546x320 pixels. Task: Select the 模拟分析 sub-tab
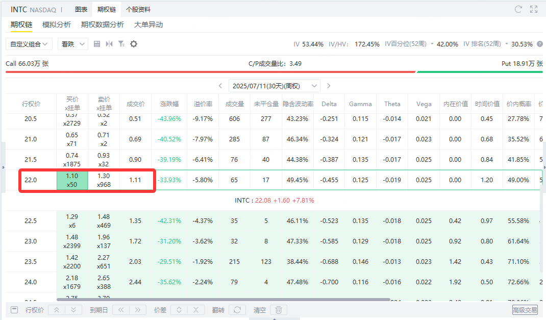57,24
